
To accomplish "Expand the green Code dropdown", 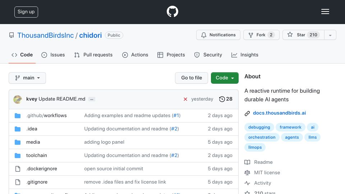I will pyautogui.click(x=225, y=78).
